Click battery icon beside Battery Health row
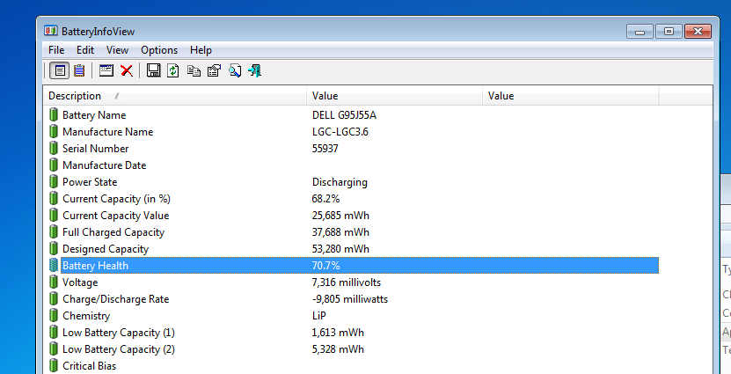Screen dimensions: 731x374 click(54, 266)
